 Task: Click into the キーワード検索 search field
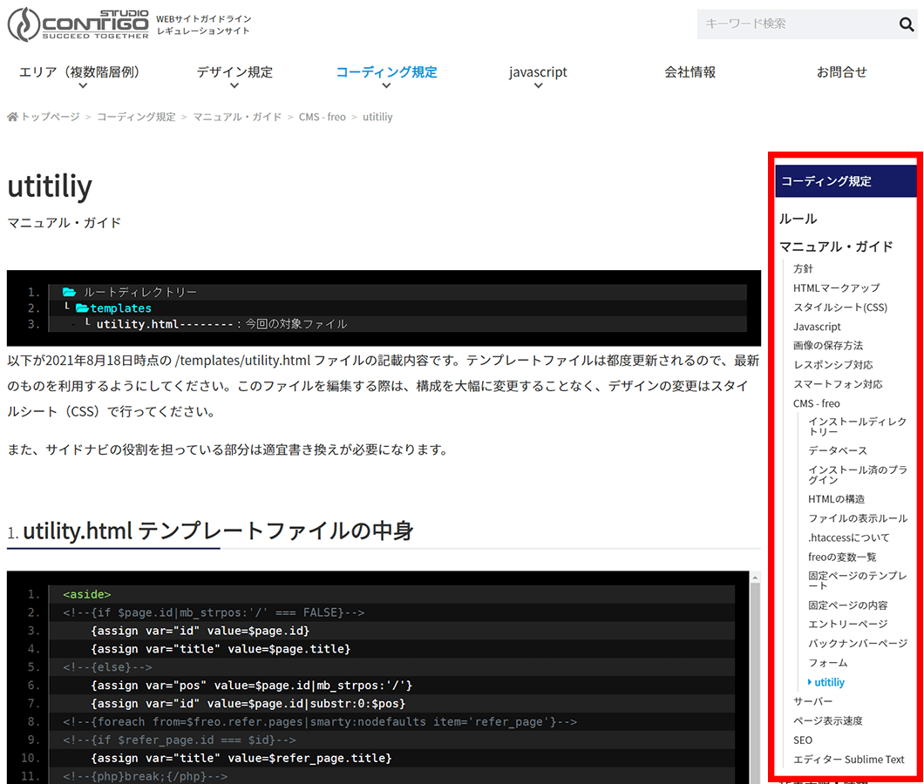point(796,24)
